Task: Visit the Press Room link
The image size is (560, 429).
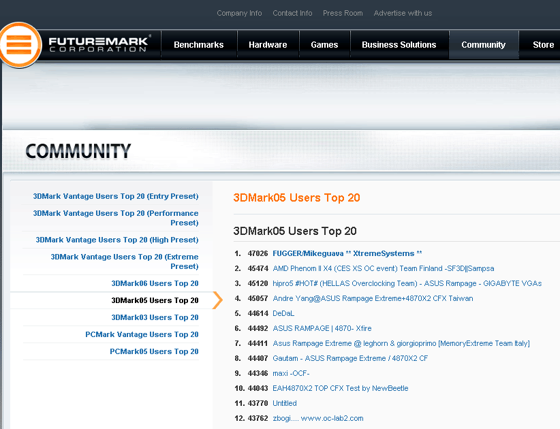Action: (x=343, y=13)
